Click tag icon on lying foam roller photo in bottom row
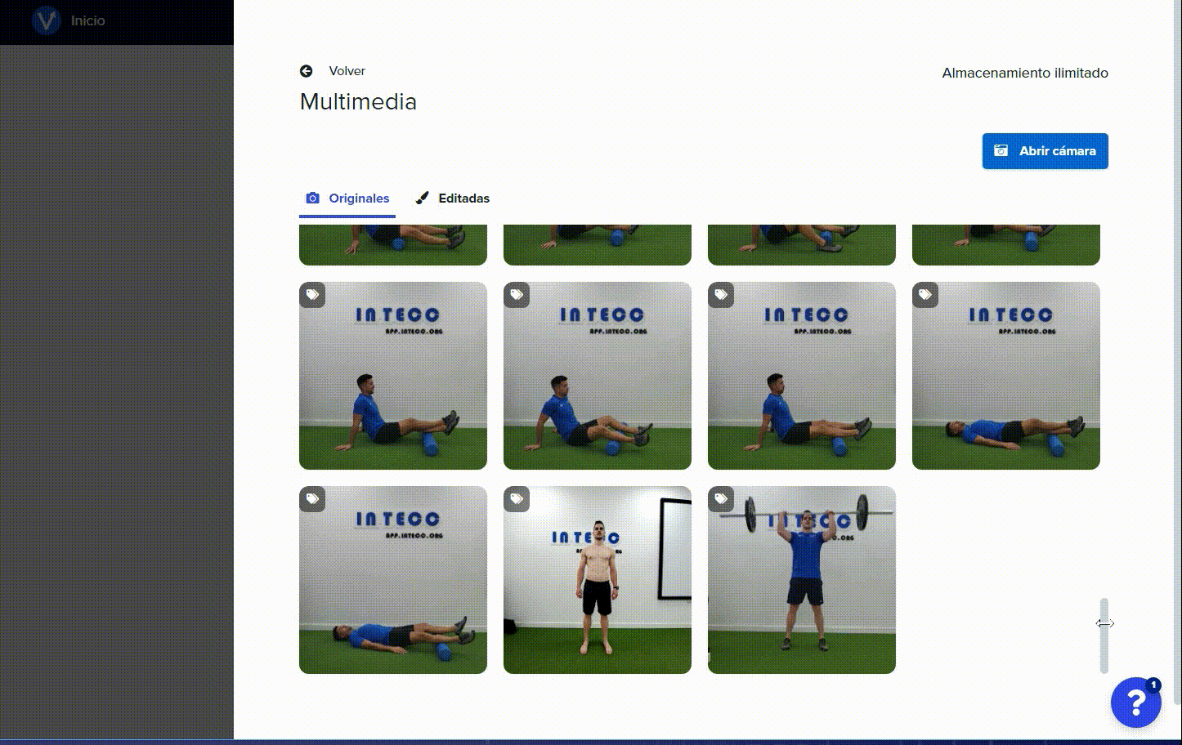The width and height of the screenshot is (1182, 745). click(x=312, y=499)
